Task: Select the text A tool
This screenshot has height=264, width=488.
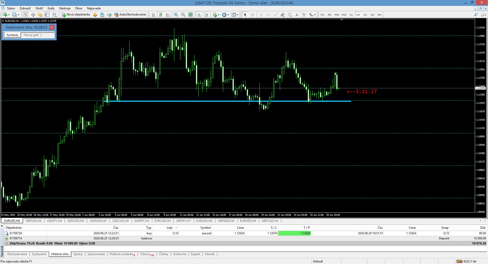Action: click(x=297, y=15)
